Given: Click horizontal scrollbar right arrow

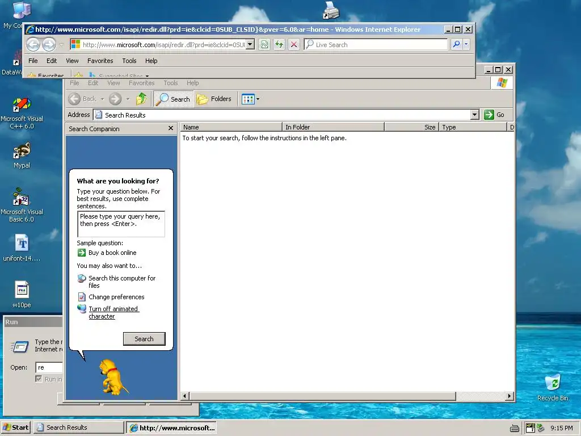Looking at the screenshot, I should point(510,396).
